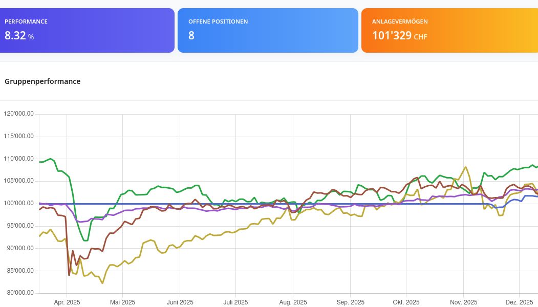
Task: Pick the Juli 2025 axis label
Action: [x=235, y=302]
